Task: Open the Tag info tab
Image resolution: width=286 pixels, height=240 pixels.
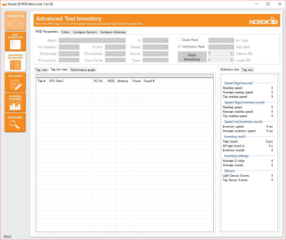Action: point(247,70)
